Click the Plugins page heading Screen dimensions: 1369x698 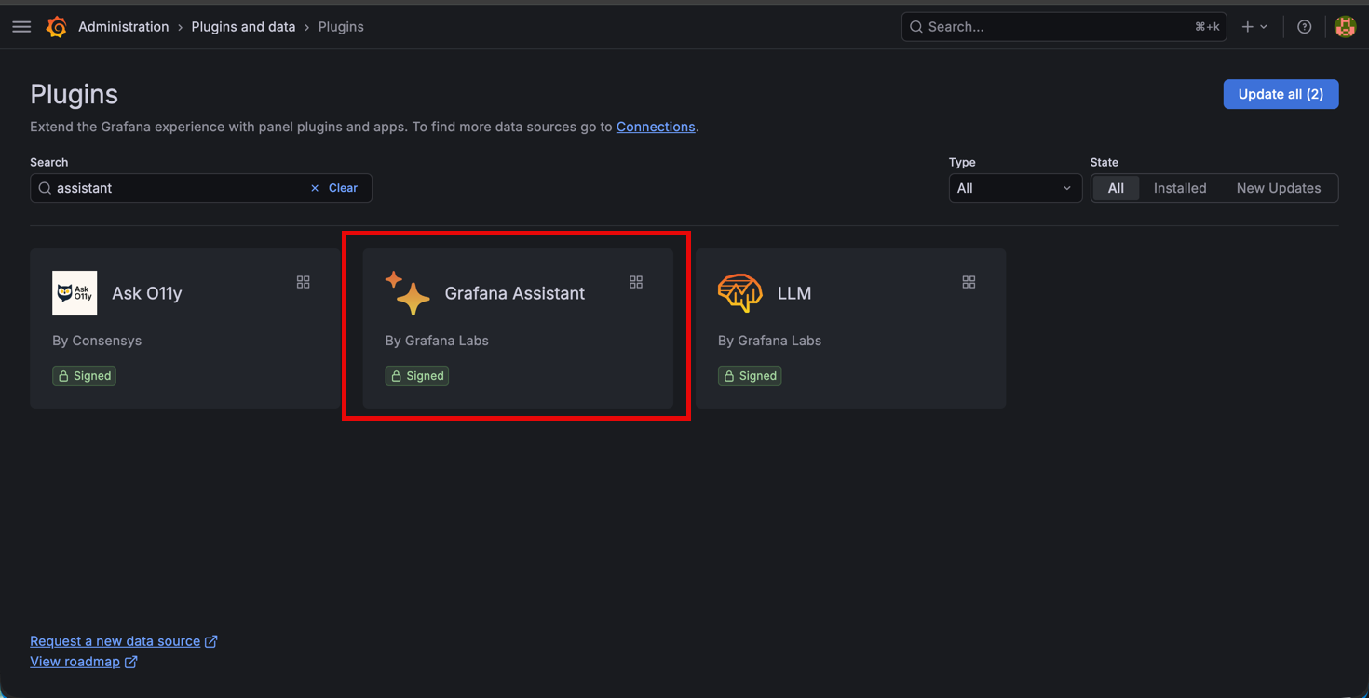tap(75, 94)
